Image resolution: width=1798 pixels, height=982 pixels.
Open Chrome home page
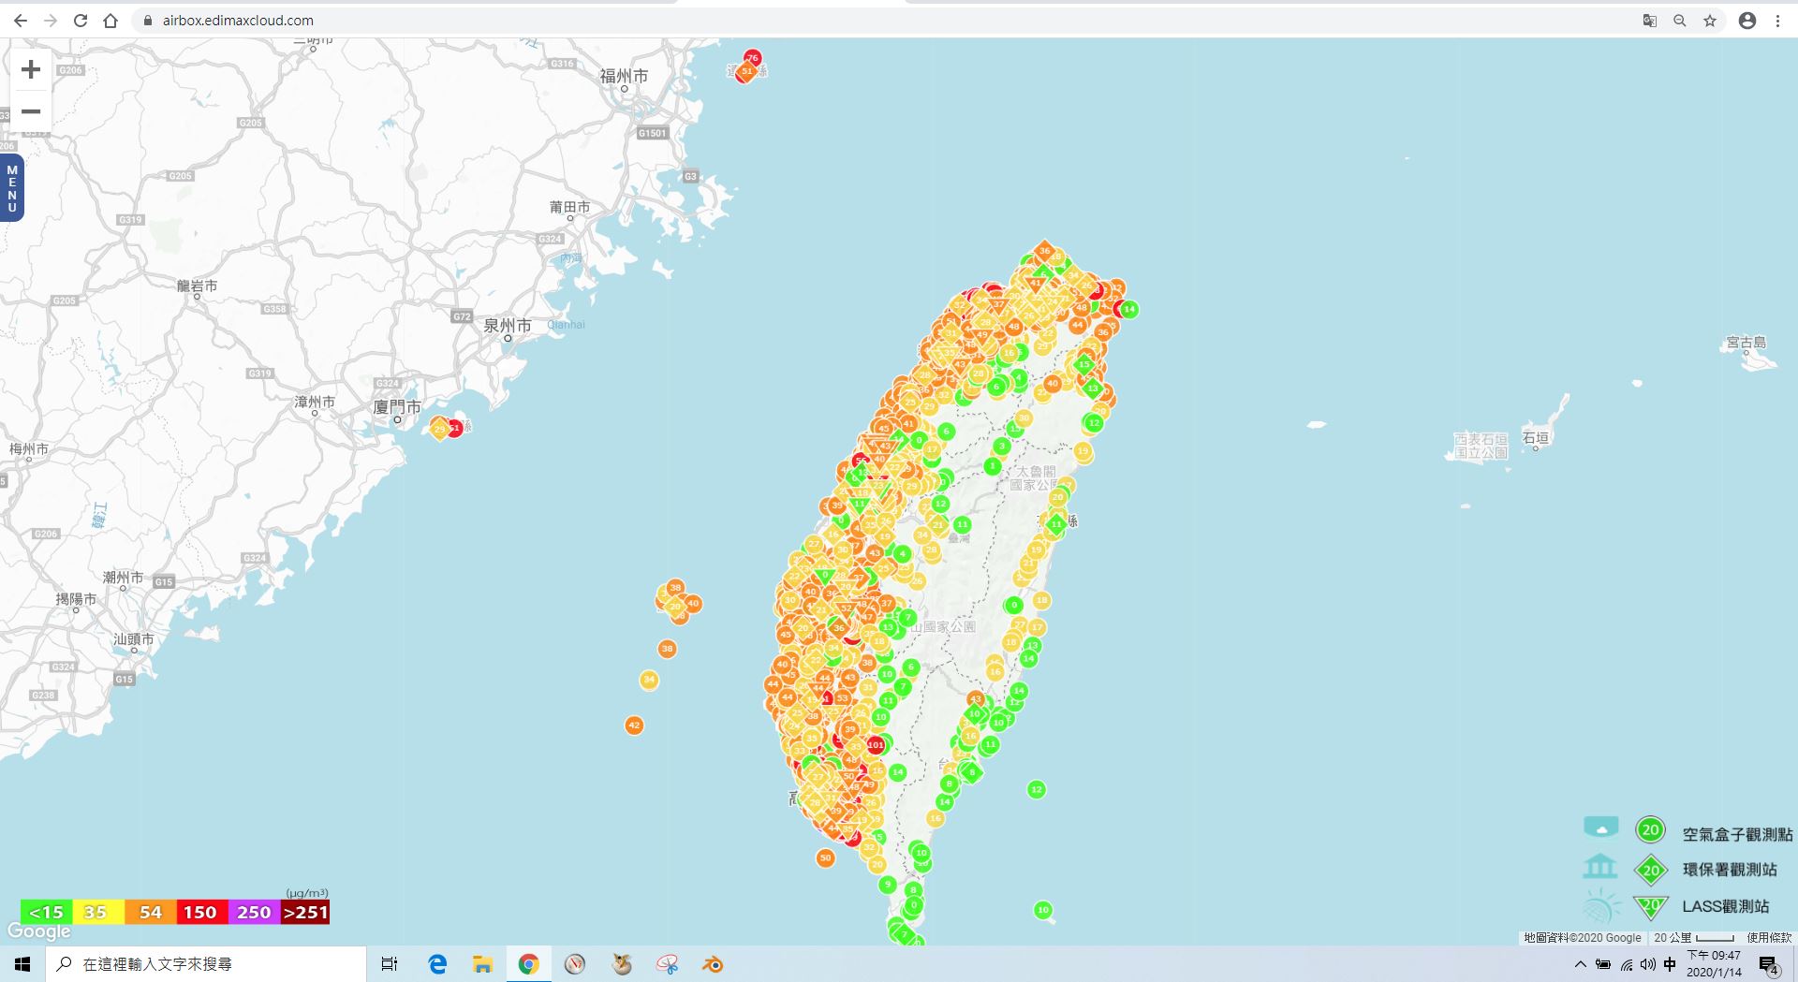tap(111, 21)
